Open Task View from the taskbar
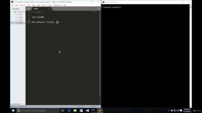The width and height of the screenshot is (202, 113). pyautogui.click(x=62, y=110)
